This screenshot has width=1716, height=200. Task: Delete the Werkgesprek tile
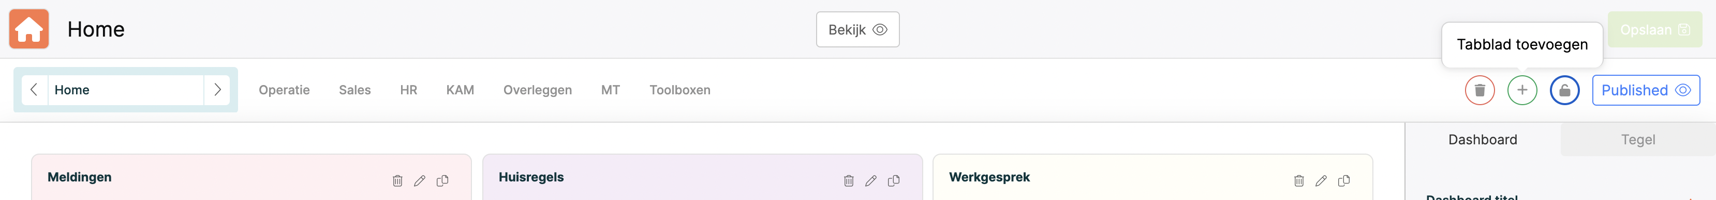1299,181
